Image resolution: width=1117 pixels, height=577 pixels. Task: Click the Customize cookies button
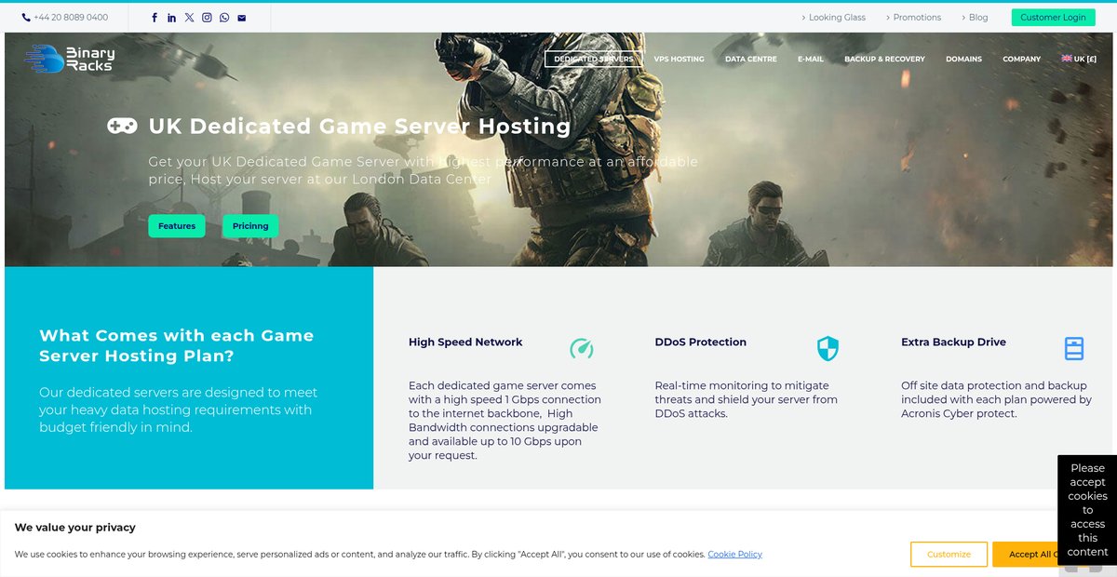pyautogui.click(x=949, y=554)
